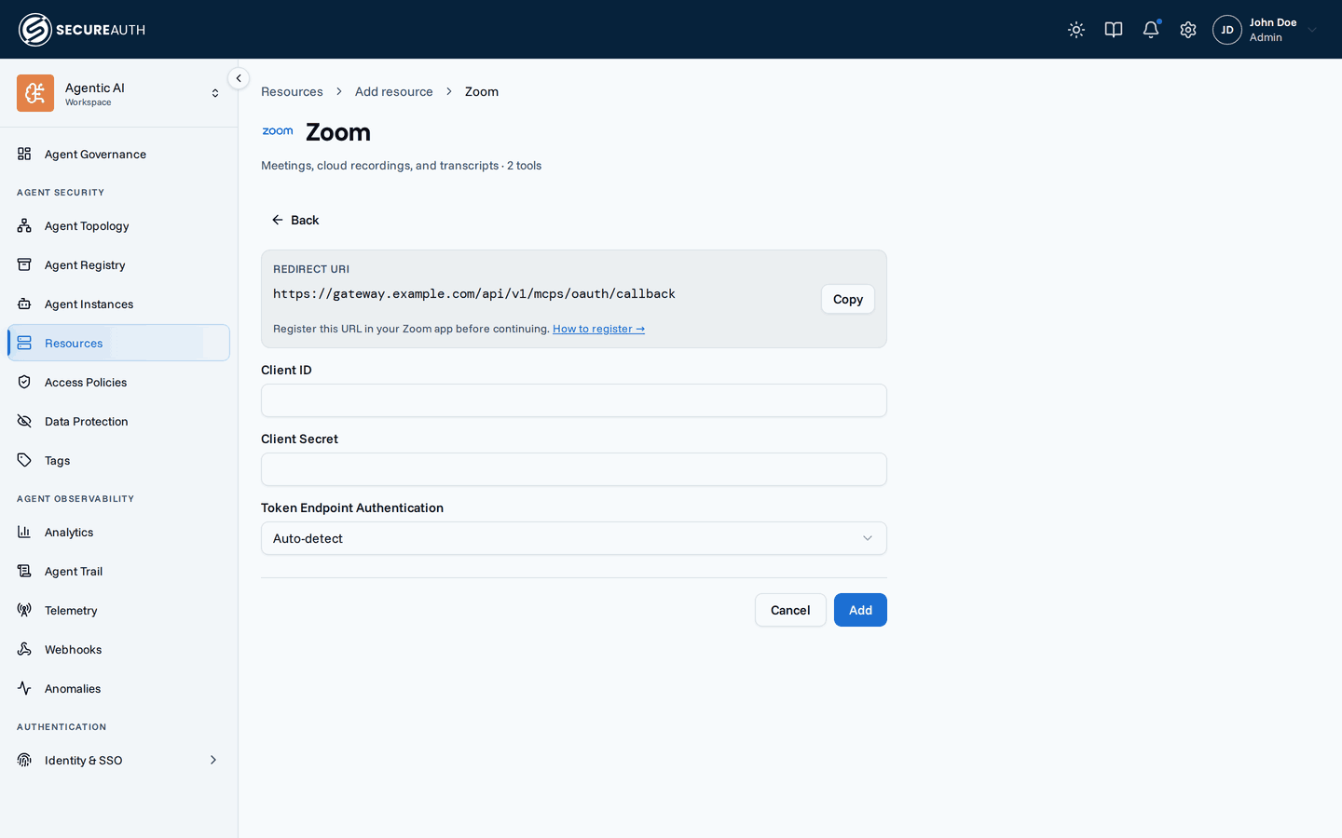Collapse the sidebar with the chevron button
Viewport: 1342px width, 838px height.
[x=239, y=78]
